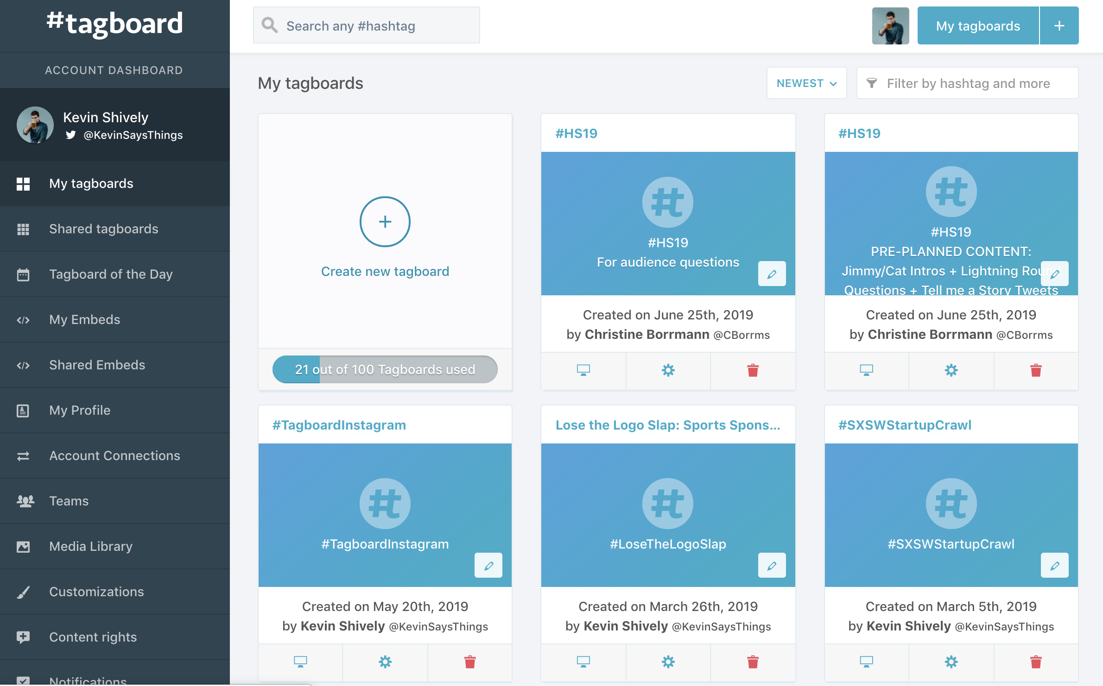
Task: Click the display icon for #HS19 PRE-PLANNED CONTENT board
Action: (x=867, y=369)
